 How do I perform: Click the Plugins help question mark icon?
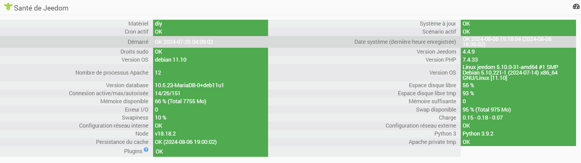(146, 149)
